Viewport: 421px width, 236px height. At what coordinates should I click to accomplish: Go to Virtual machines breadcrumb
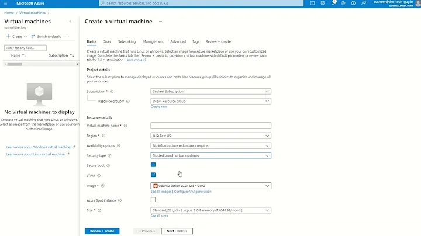tap(33, 13)
